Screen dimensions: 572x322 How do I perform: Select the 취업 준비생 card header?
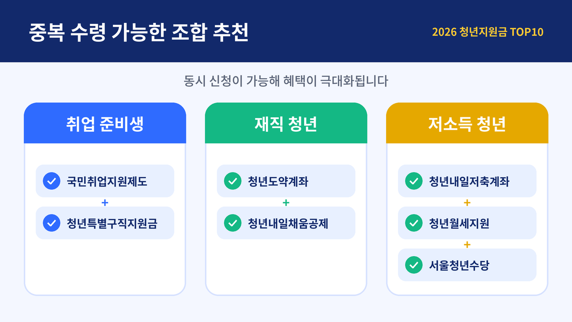[105, 123]
